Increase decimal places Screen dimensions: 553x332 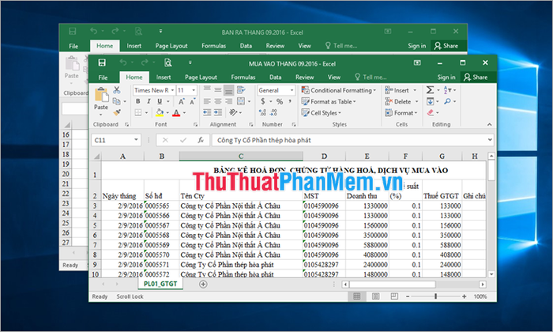[262, 112]
